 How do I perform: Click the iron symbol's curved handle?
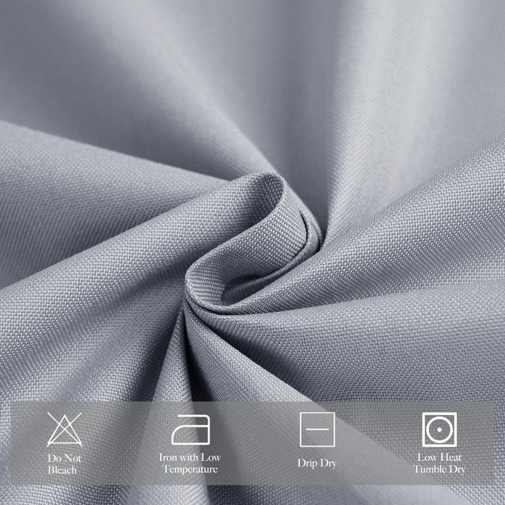189,418
